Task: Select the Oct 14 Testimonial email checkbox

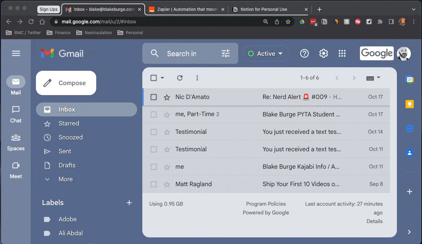Action: coord(154,132)
